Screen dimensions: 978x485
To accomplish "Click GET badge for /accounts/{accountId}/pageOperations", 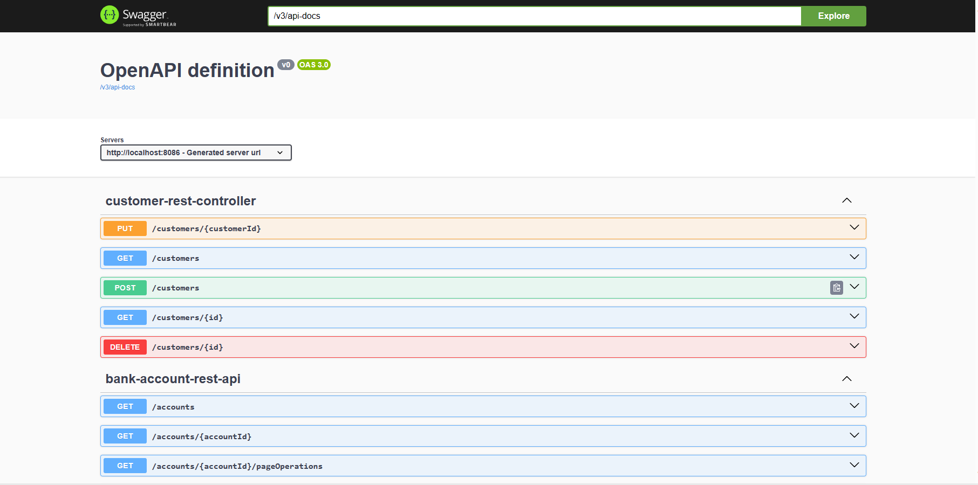I will [125, 466].
